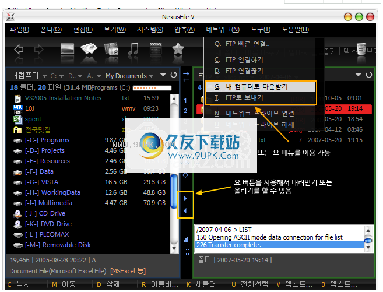383x292 pixels.
Task: Click the [-K-] DVD Drive icon
Action: [17, 224]
